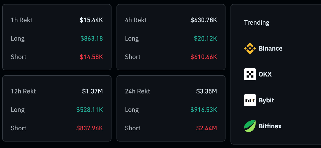
Task: Click the OKX logo icon
Action: (250, 74)
